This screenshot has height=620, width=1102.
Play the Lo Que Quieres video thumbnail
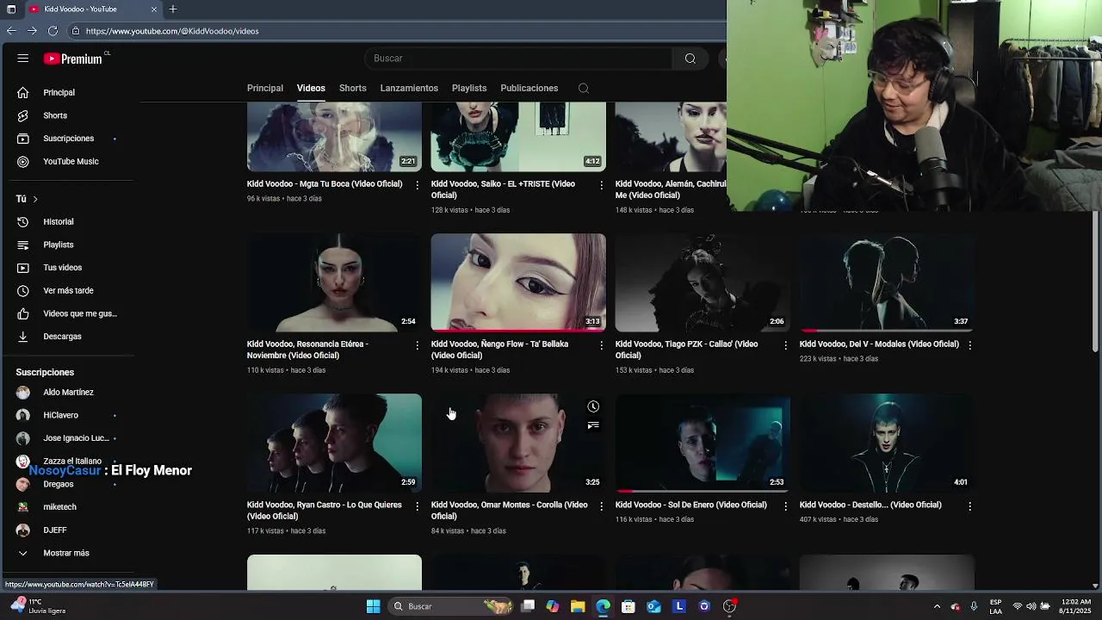[334, 443]
